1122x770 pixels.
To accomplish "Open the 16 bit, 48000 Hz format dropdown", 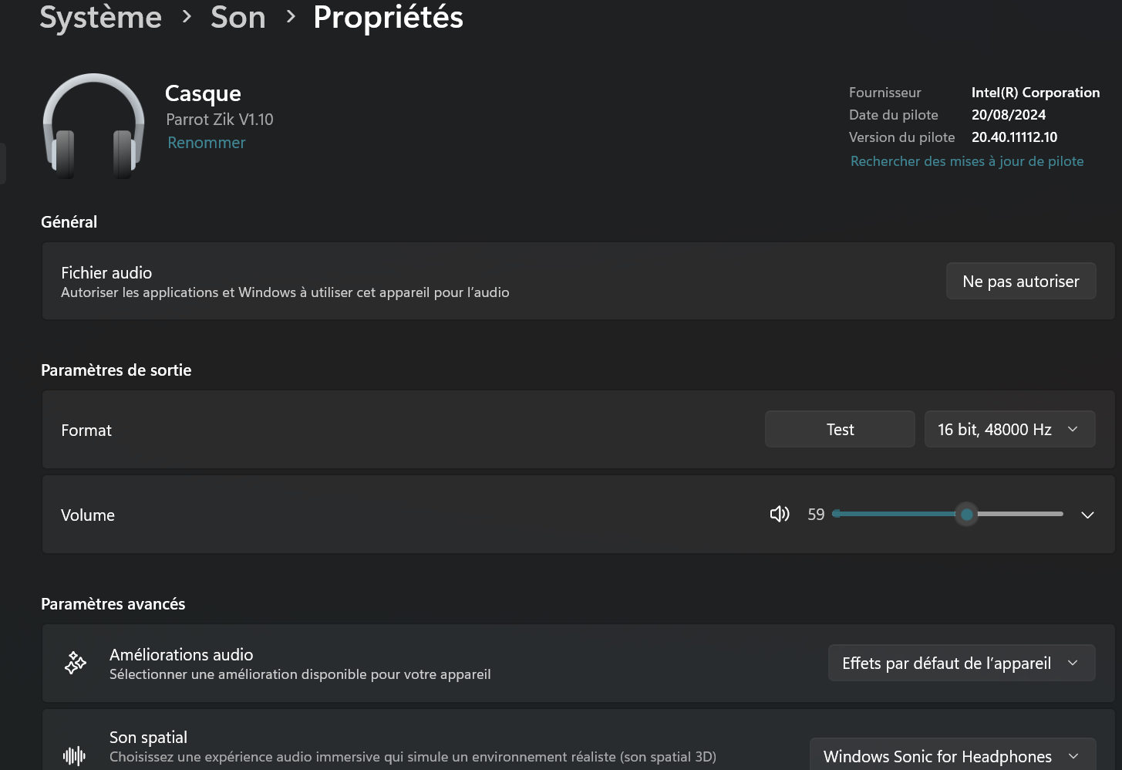I will point(1009,430).
